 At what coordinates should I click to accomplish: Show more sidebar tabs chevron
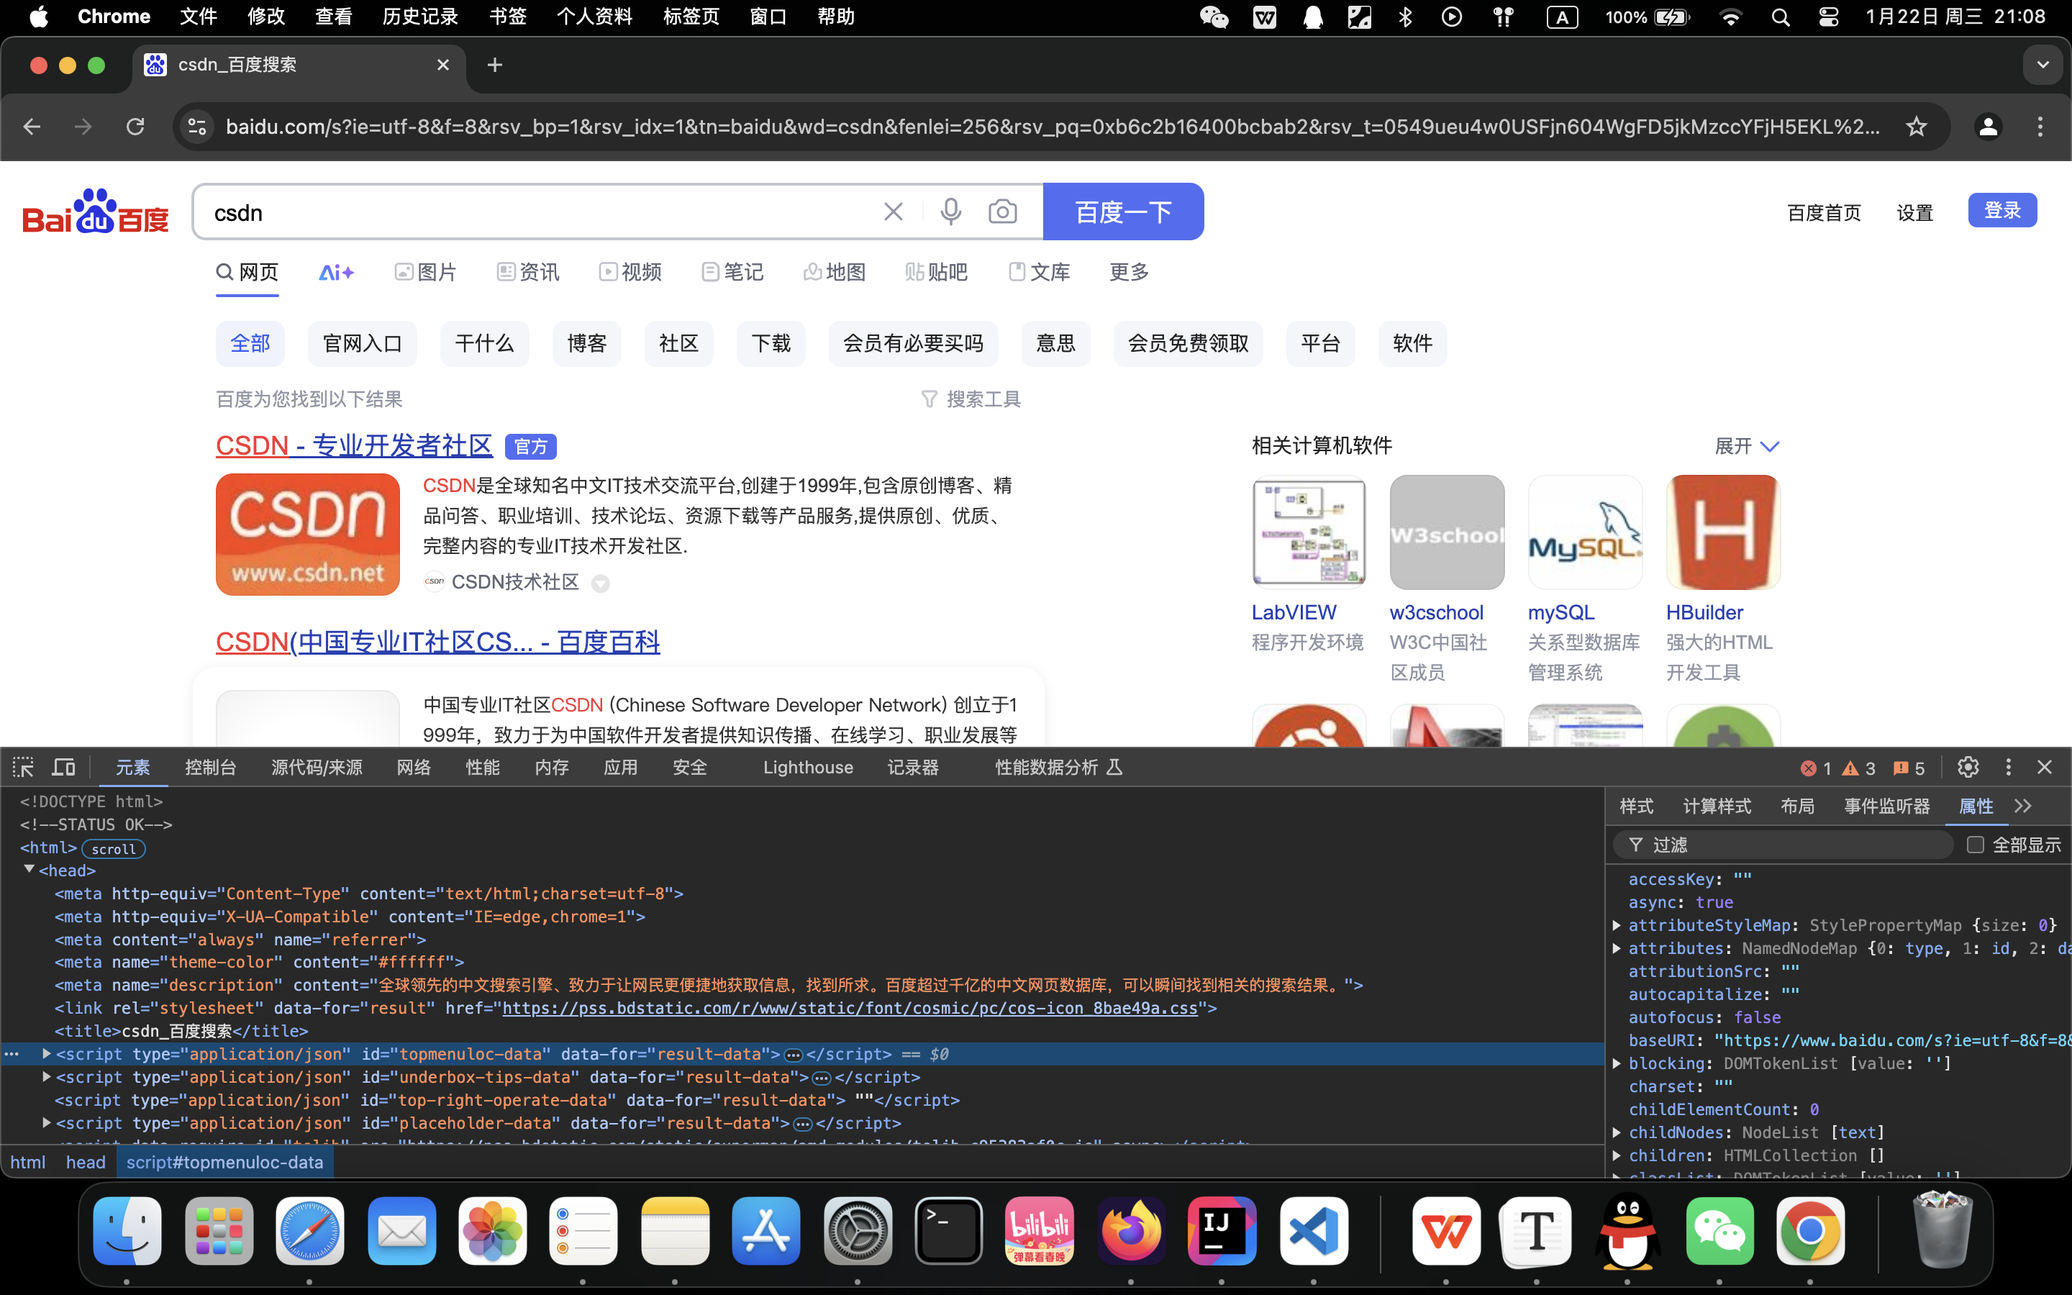point(2023,806)
